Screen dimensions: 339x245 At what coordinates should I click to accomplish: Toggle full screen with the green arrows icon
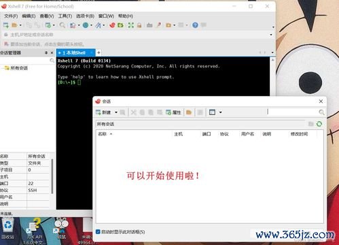tap(131, 25)
